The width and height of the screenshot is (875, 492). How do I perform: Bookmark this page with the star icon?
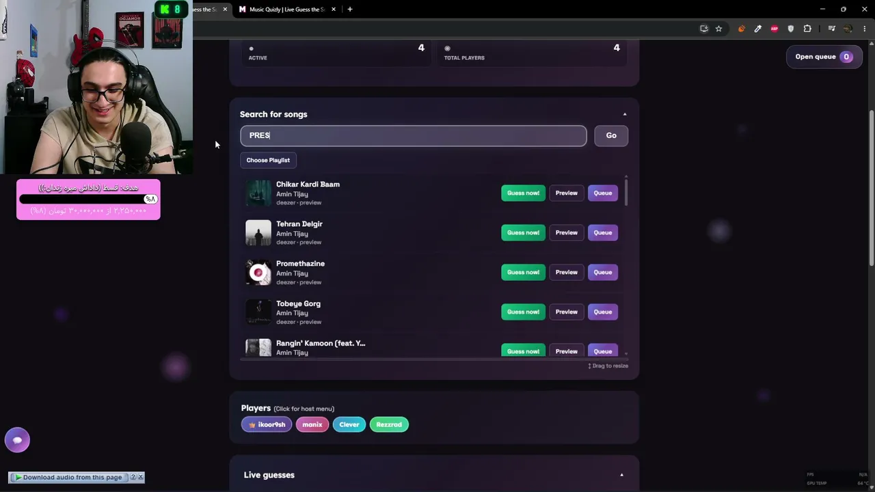(718, 29)
